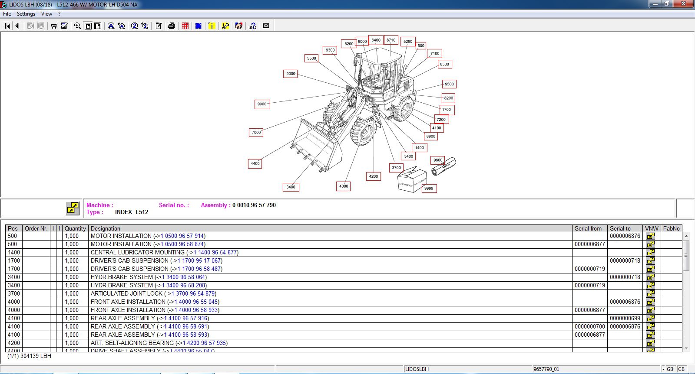Follow link 1 1400 96 54 877

[x=215, y=253]
